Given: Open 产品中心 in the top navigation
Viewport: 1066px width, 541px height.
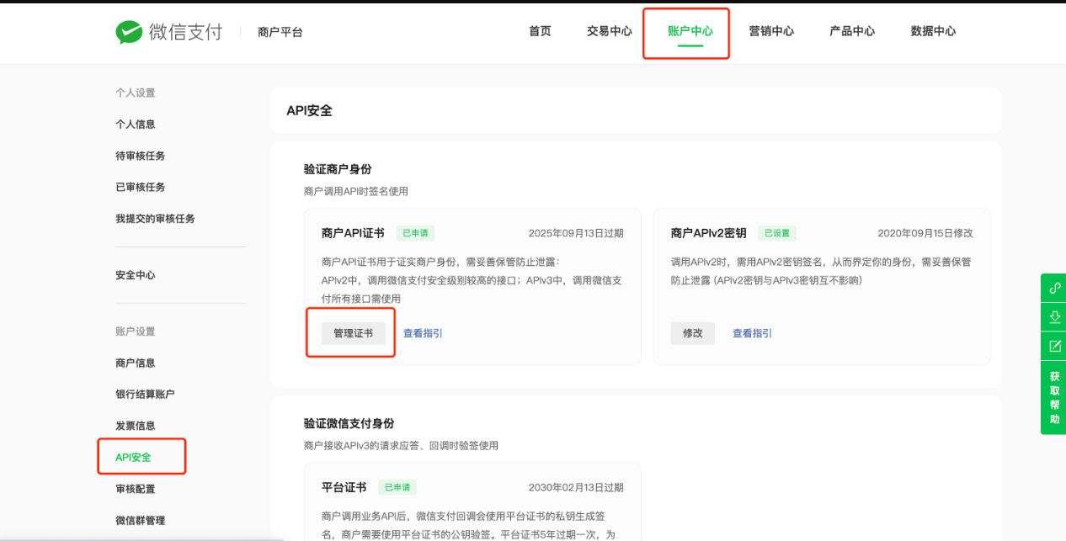Looking at the screenshot, I should 852,31.
